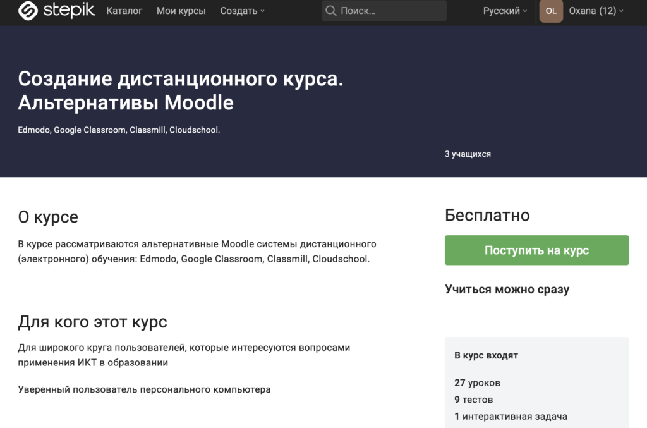Click the Stepik logo icon
Viewport: 647px width, 428px height.
click(x=28, y=11)
